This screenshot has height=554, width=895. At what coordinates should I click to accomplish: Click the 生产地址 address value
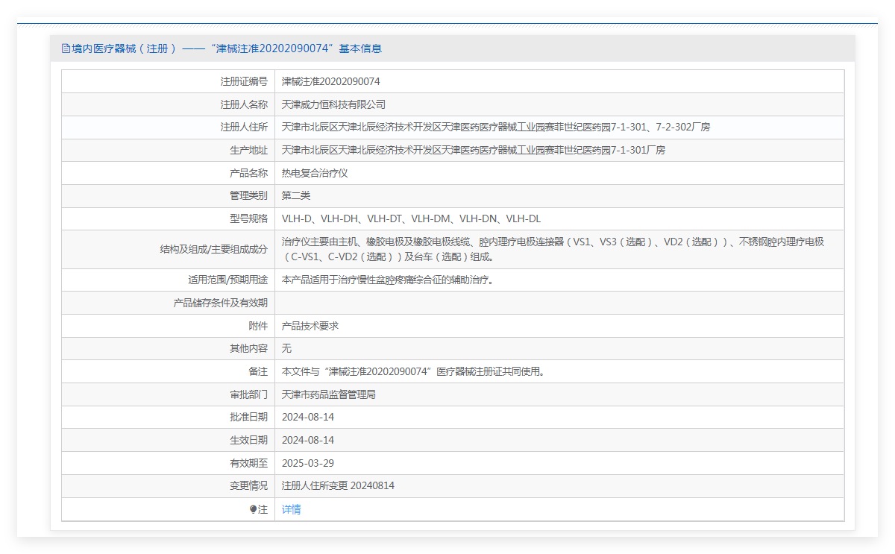(x=473, y=150)
